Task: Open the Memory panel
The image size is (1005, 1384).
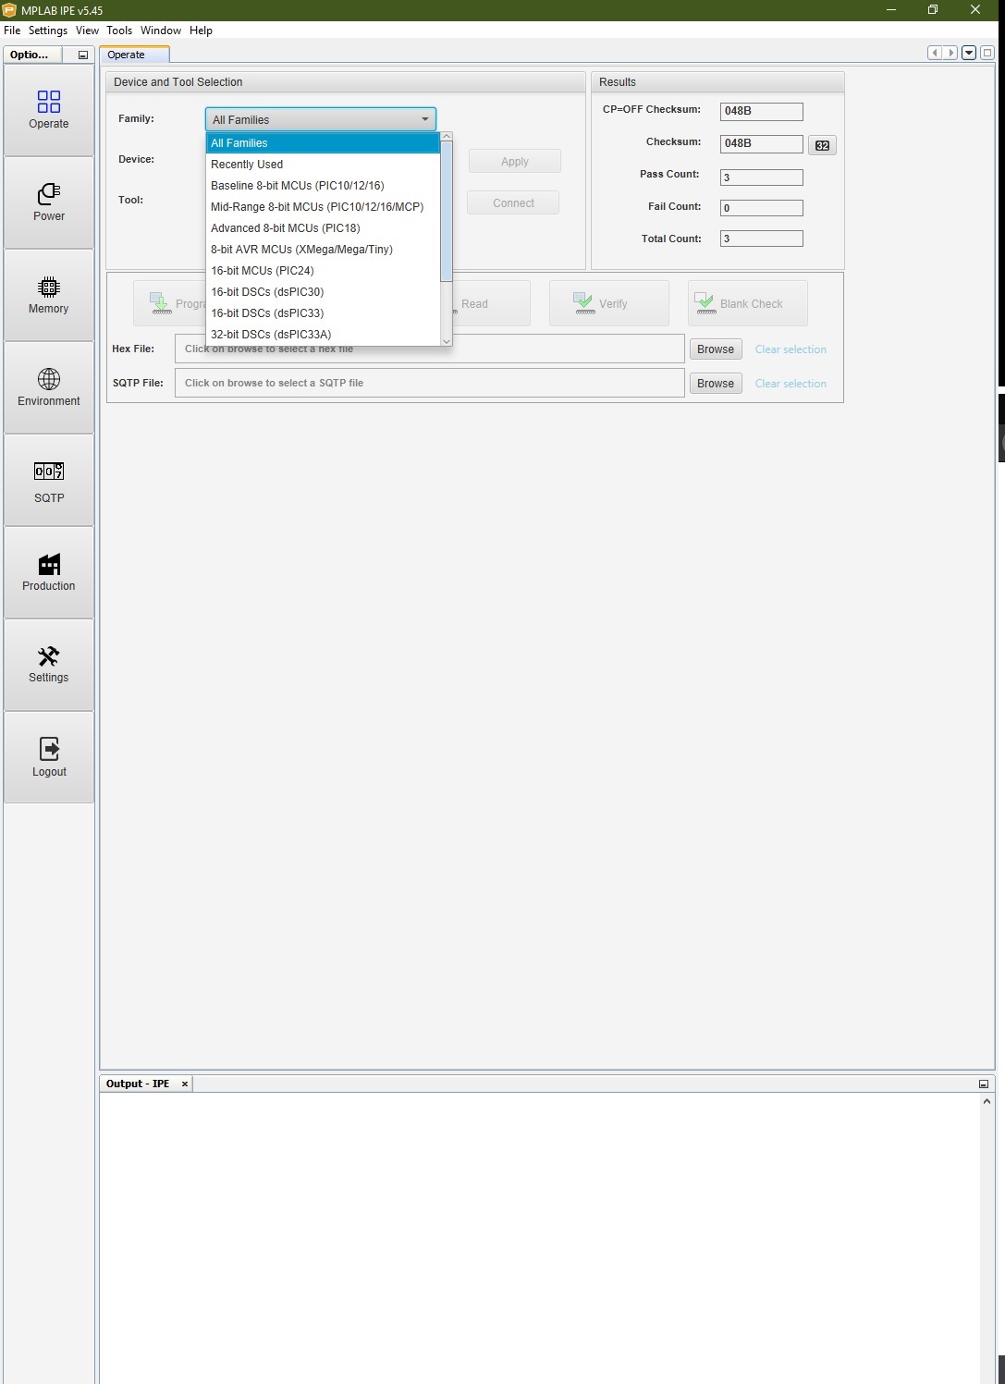Action: [49, 295]
